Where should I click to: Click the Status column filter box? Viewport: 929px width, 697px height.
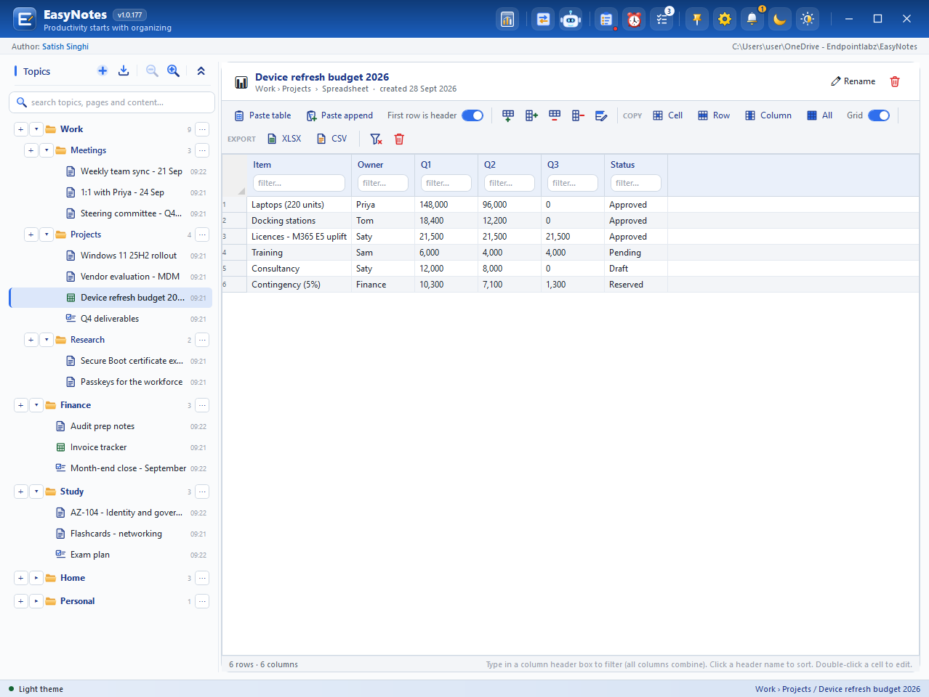[x=636, y=183]
